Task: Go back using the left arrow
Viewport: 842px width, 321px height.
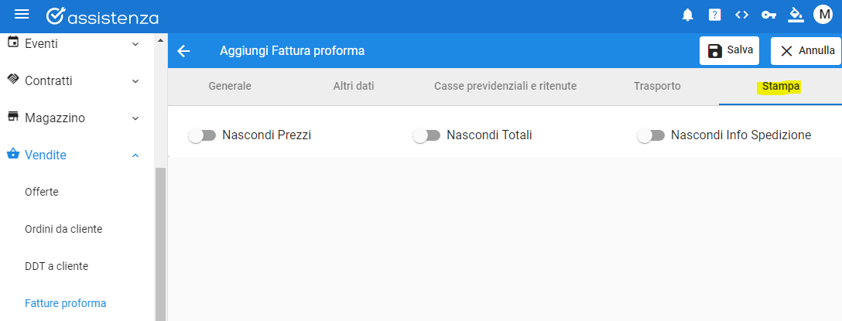Action: tap(183, 51)
